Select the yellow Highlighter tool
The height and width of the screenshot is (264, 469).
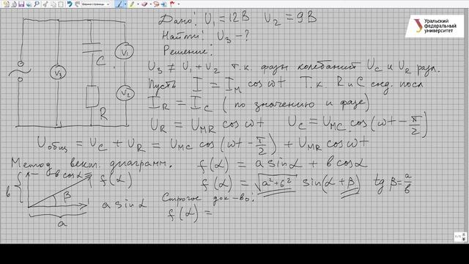point(132,4)
